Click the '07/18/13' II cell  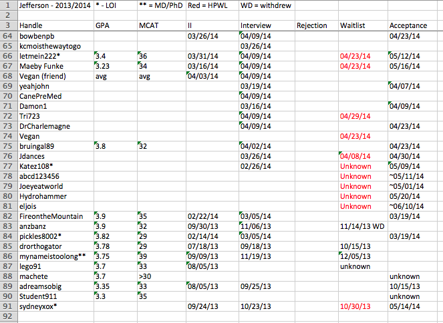[212, 246]
